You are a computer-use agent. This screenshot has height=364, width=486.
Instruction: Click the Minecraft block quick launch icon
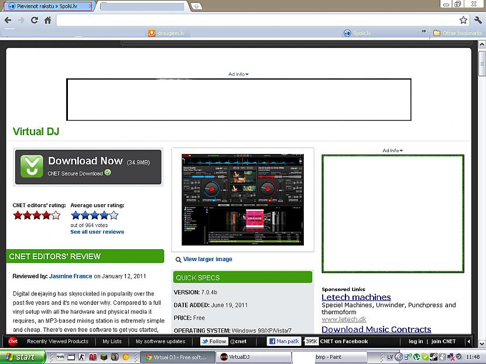tap(104, 357)
